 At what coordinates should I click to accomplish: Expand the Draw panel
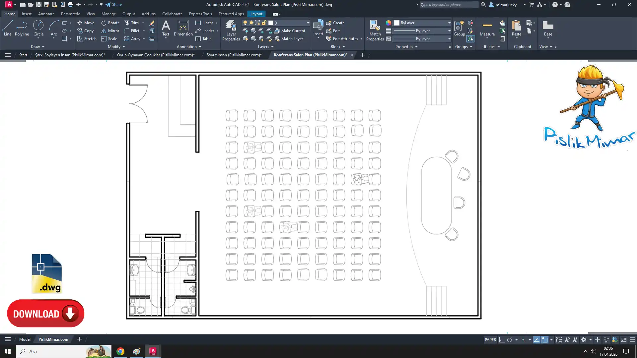tap(37, 47)
